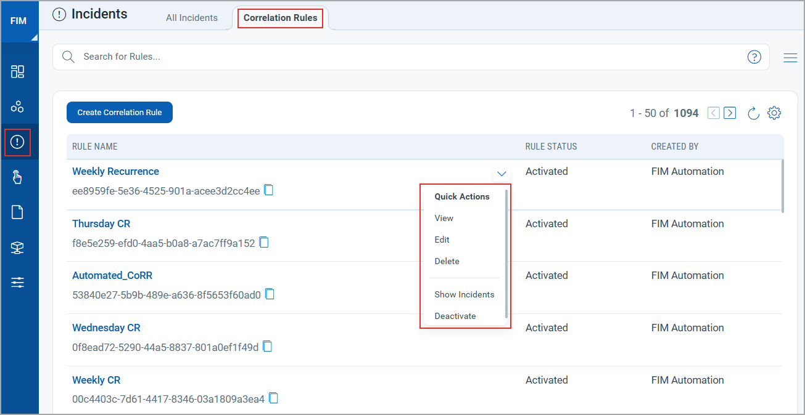This screenshot has height=415, width=805.
Task: Switch to the All Incidents tab
Action: (x=191, y=18)
